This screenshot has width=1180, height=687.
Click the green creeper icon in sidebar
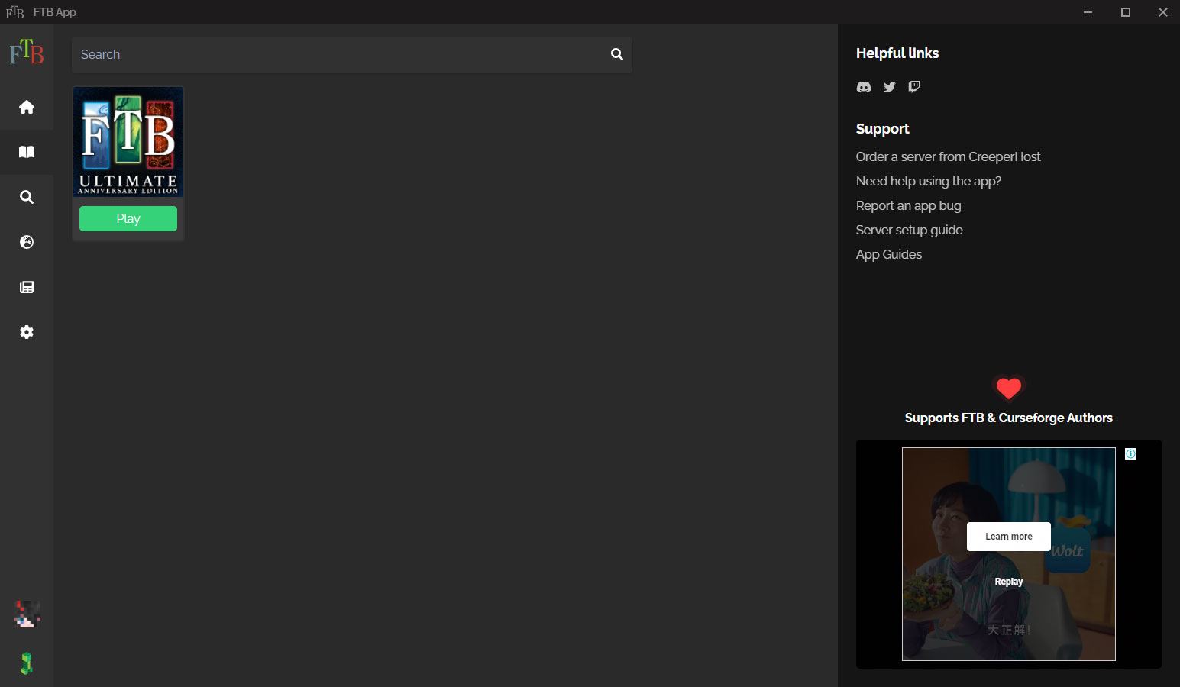(27, 663)
